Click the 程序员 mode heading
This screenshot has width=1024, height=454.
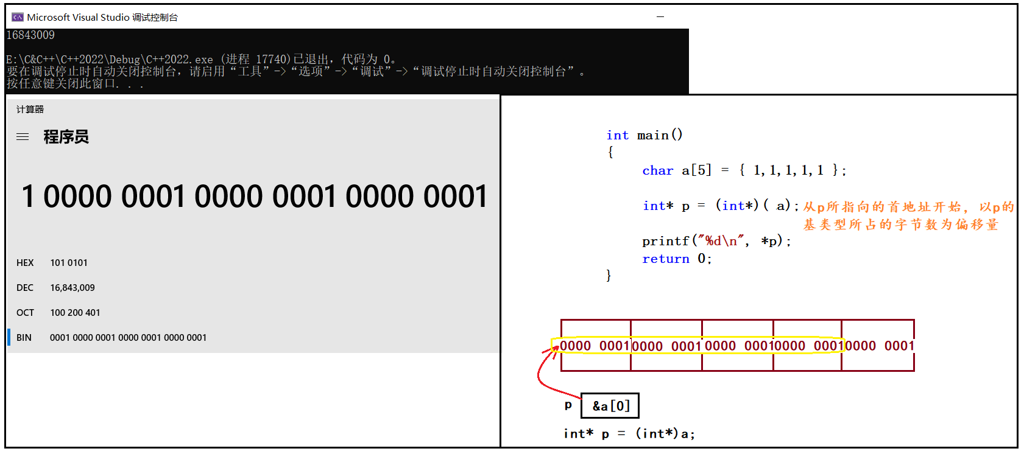click(x=66, y=137)
